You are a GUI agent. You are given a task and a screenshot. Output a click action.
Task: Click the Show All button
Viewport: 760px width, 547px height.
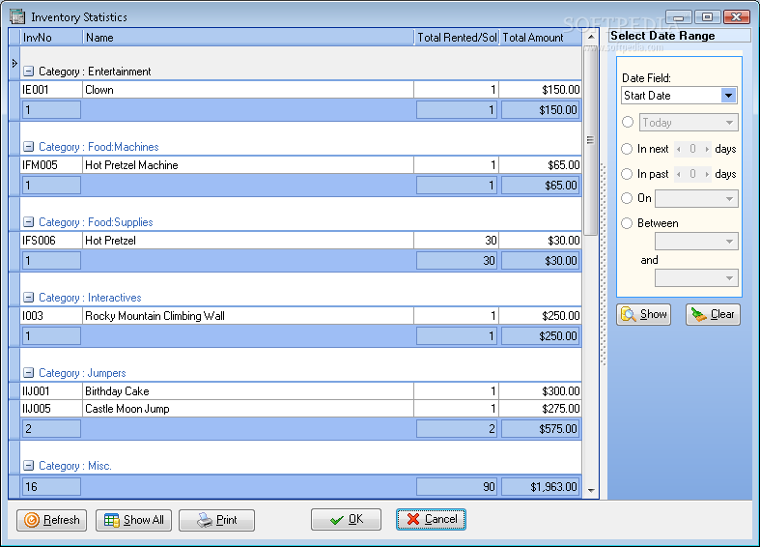coord(134,520)
